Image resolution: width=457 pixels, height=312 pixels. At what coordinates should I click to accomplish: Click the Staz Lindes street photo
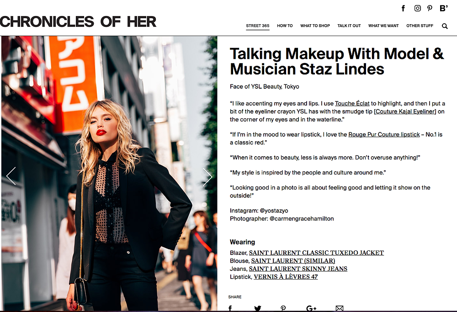click(x=109, y=173)
